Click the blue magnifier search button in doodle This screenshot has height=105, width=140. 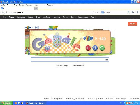tap(95, 48)
